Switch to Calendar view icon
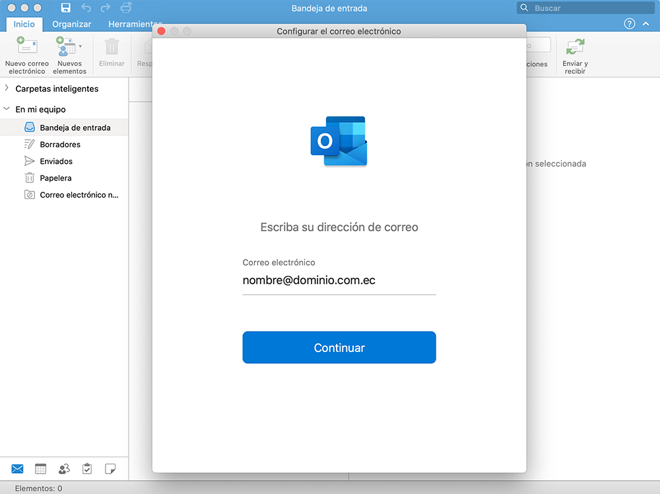This screenshot has width=660, height=494. [40, 469]
